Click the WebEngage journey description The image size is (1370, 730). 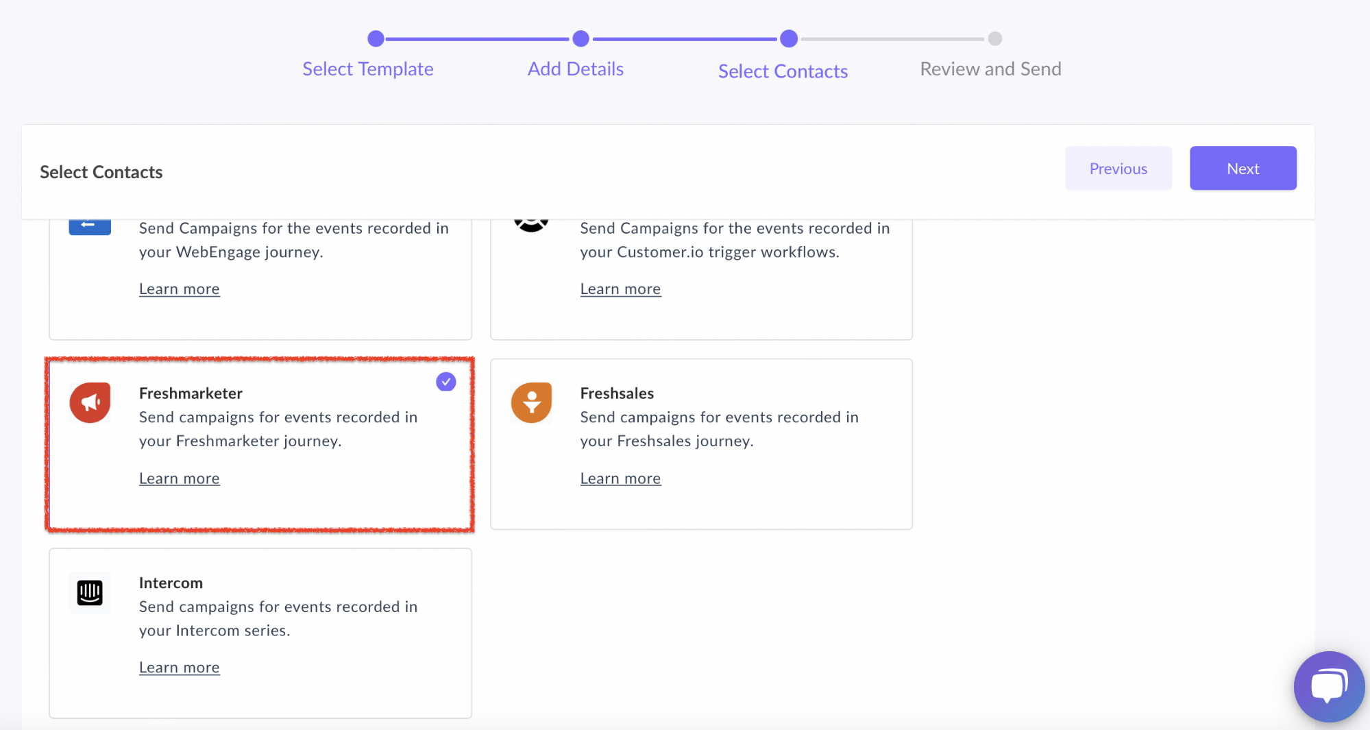point(294,241)
